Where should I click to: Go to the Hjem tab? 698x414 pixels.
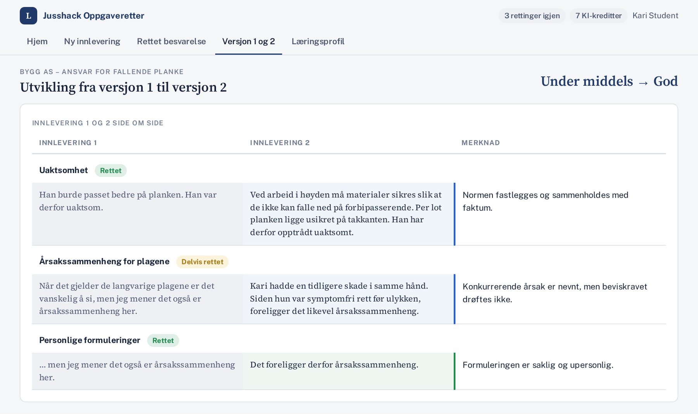pos(37,42)
